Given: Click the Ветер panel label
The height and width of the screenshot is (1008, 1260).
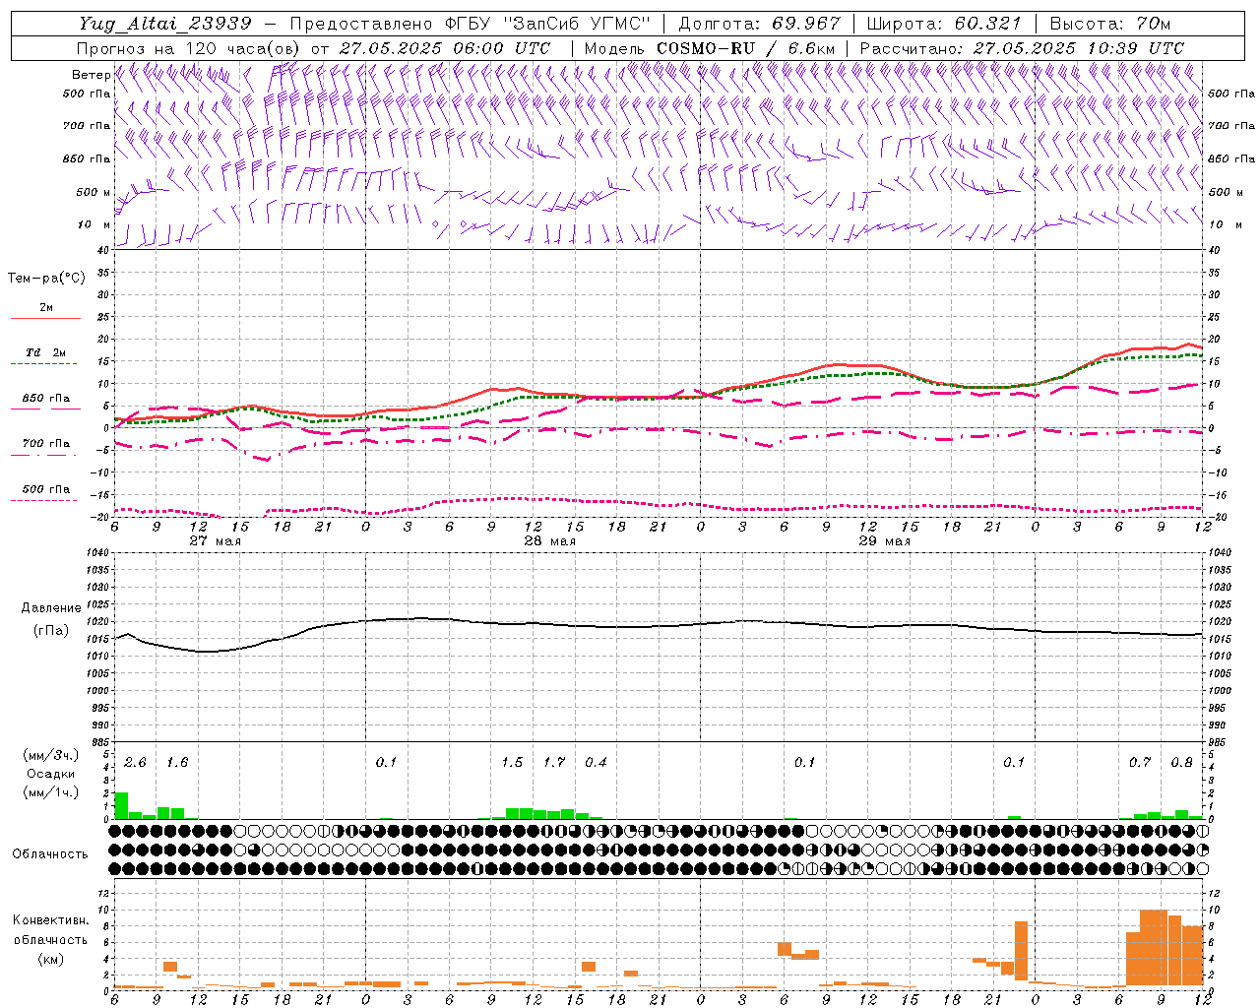Looking at the screenshot, I should click(91, 75).
